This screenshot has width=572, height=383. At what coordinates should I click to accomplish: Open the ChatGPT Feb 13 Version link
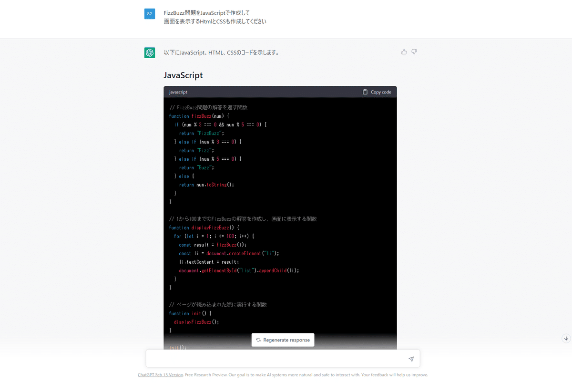(x=161, y=375)
